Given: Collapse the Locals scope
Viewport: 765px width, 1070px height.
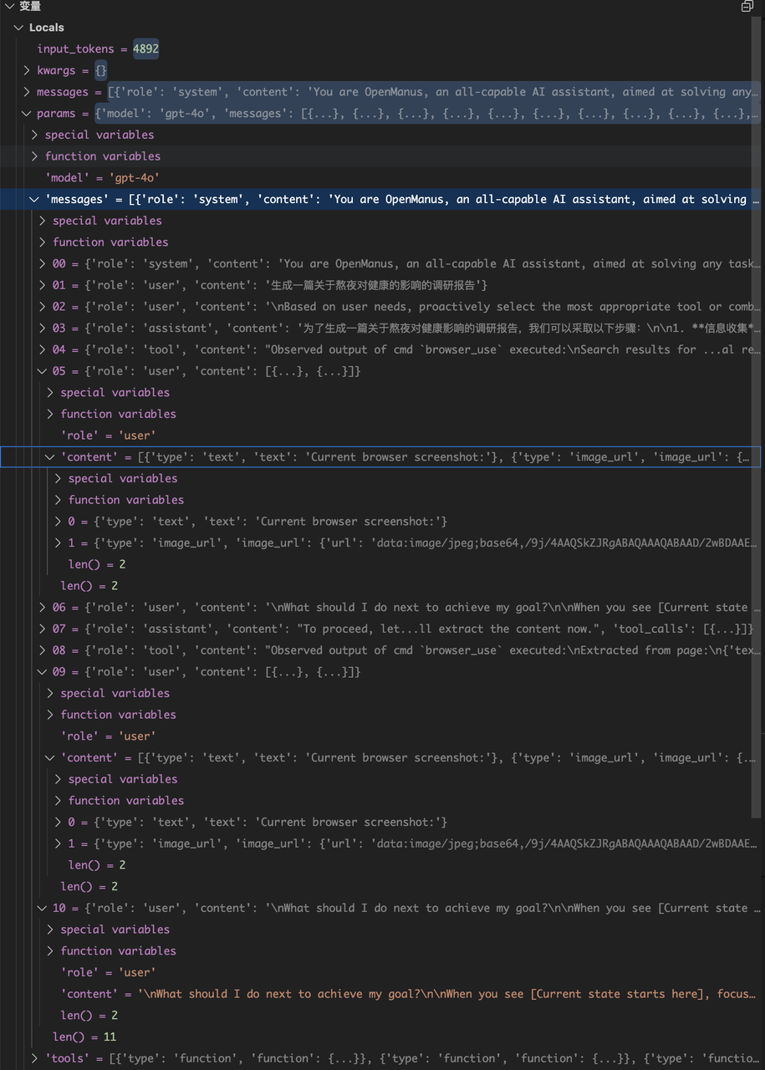Looking at the screenshot, I should pyautogui.click(x=18, y=28).
